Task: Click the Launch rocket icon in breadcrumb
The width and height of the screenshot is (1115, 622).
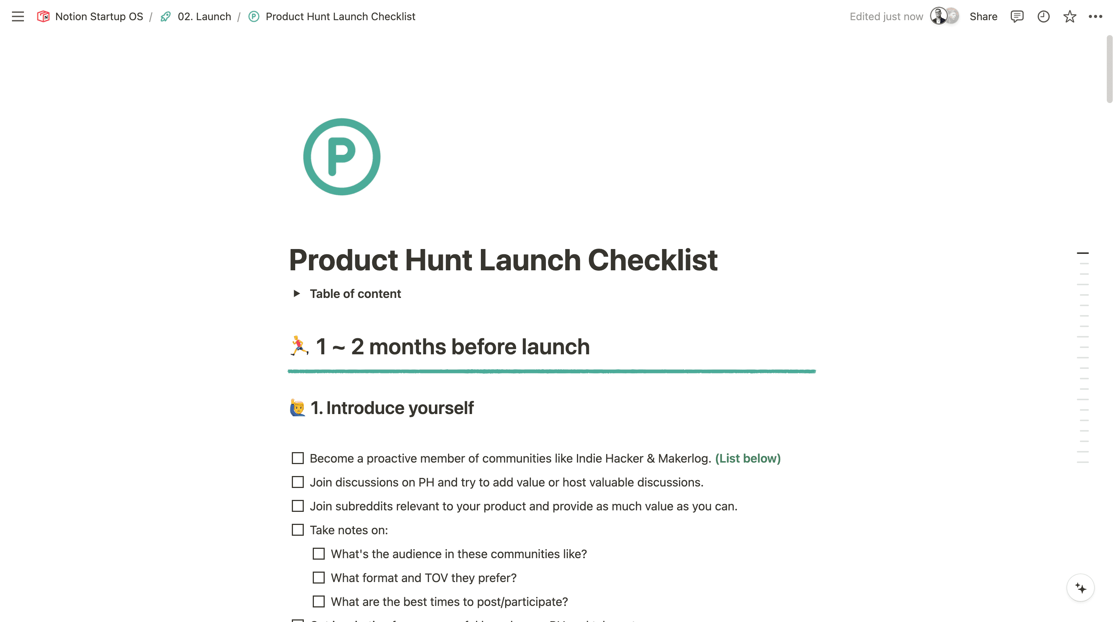Action: pyautogui.click(x=166, y=16)
